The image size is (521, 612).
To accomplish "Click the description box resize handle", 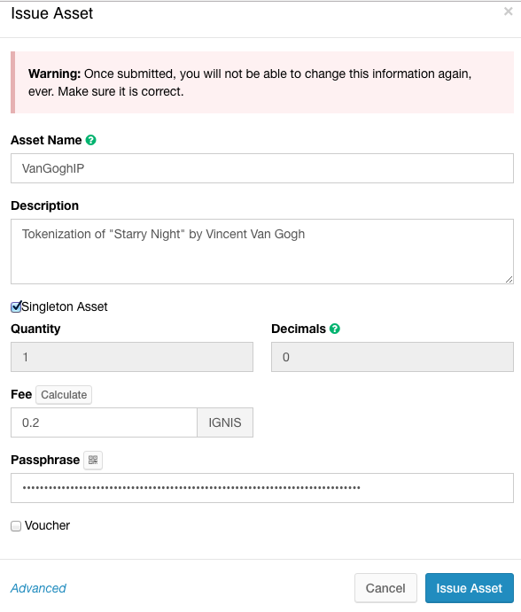I will pos(509,280).
